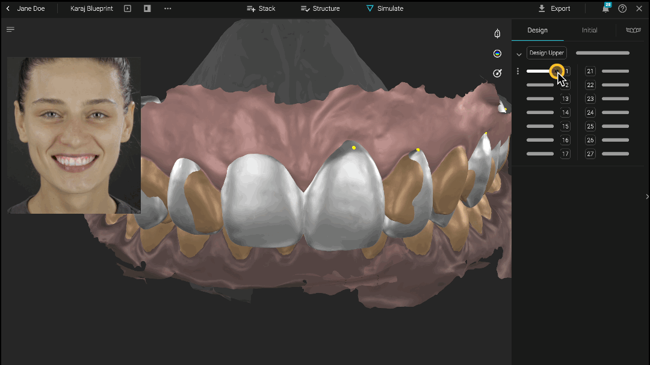Adjust the tooth 23 opacity slider
The height and width of the screenshot is (365, 650).
(615, 99)
